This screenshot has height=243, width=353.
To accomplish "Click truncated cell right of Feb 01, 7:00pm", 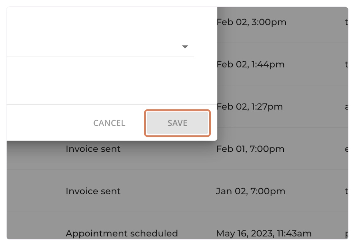I will tap(346, 149).
